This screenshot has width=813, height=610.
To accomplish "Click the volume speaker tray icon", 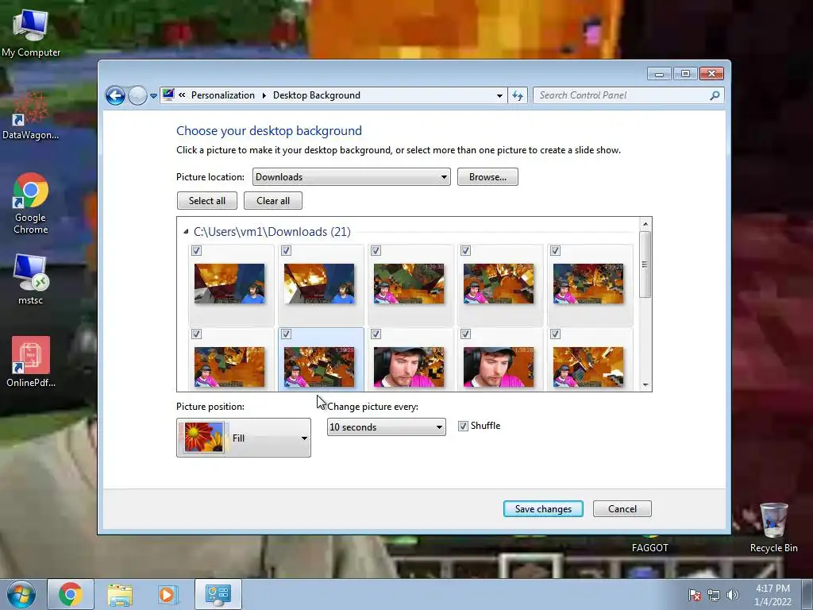I will click(733, 595).
